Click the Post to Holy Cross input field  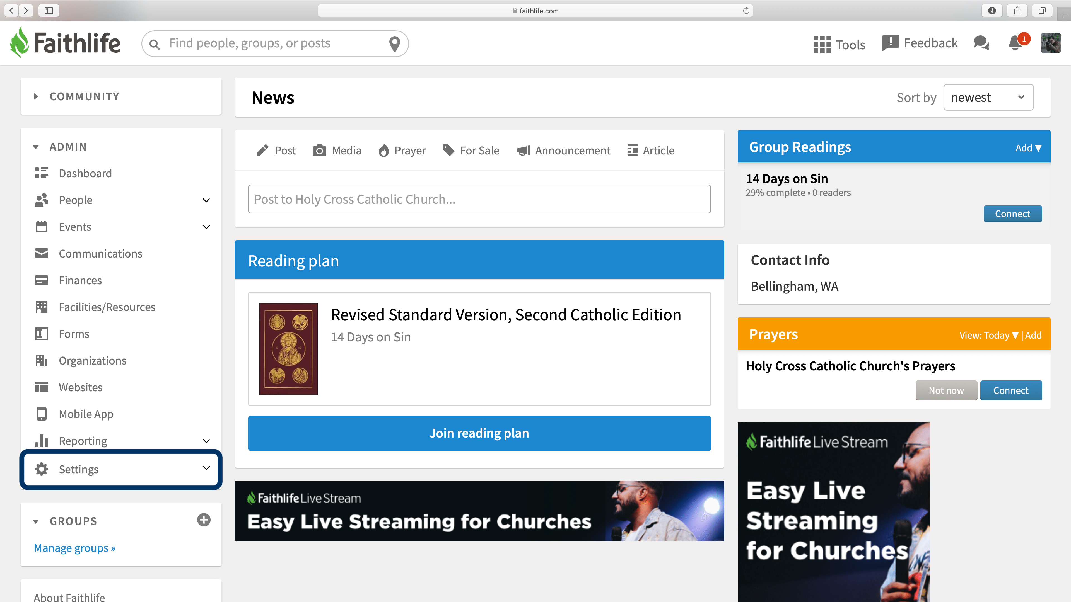coord(479,199)
